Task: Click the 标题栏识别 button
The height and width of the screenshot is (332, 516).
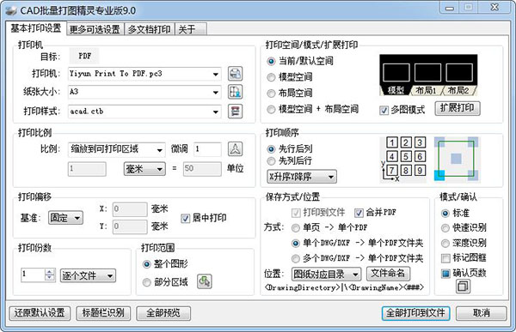Action: pyautogui.click(x=103, y=313)
